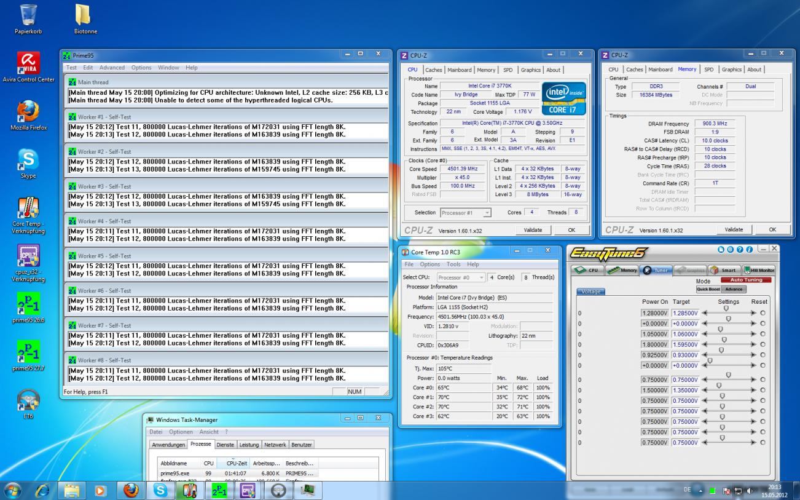800x500 pixels.
Task: Switch to CPU-Z via its purple taskbar icon
Action: pos(248,490)
